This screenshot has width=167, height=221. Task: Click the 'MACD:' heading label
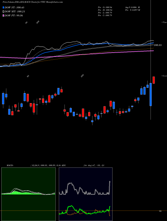tap(10, 165)
